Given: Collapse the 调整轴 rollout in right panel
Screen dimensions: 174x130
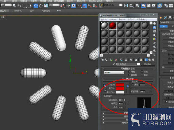Looking at the screenshot, I should point(167,31).
